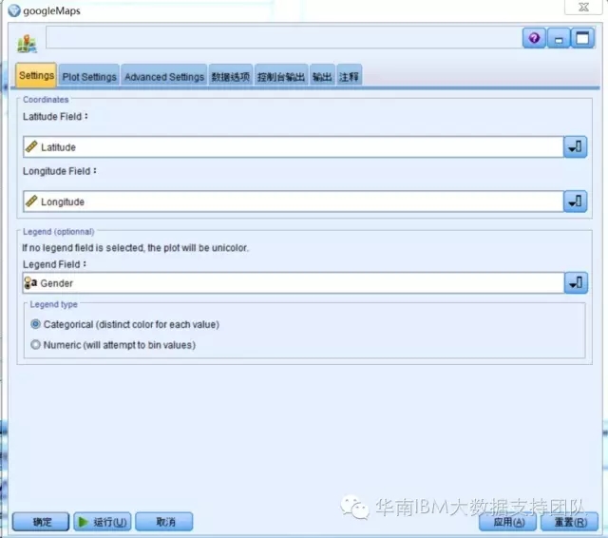The height and width of the screenshot is (538, 608).
Task: Click the googleMaps node icon
Action: point(27,44)
